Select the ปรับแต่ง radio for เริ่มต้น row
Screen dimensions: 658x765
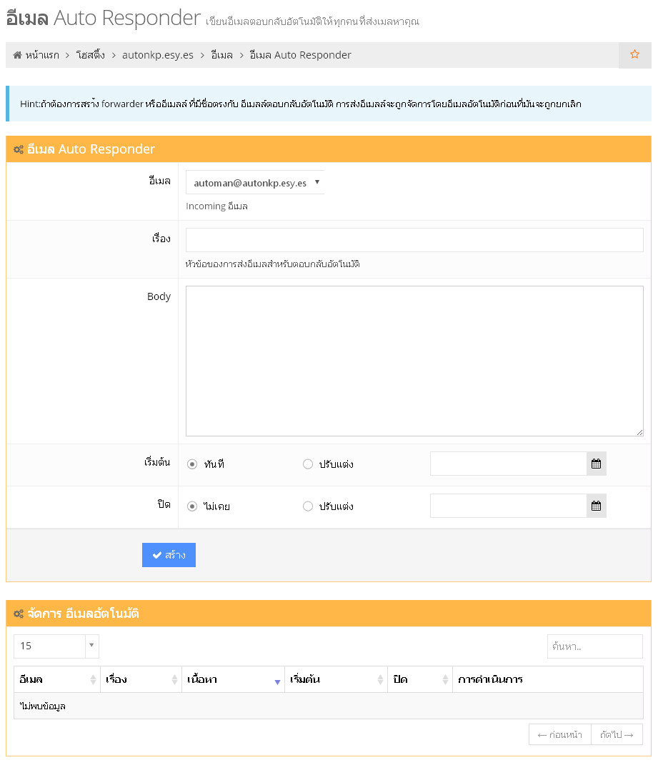(307, 464)
